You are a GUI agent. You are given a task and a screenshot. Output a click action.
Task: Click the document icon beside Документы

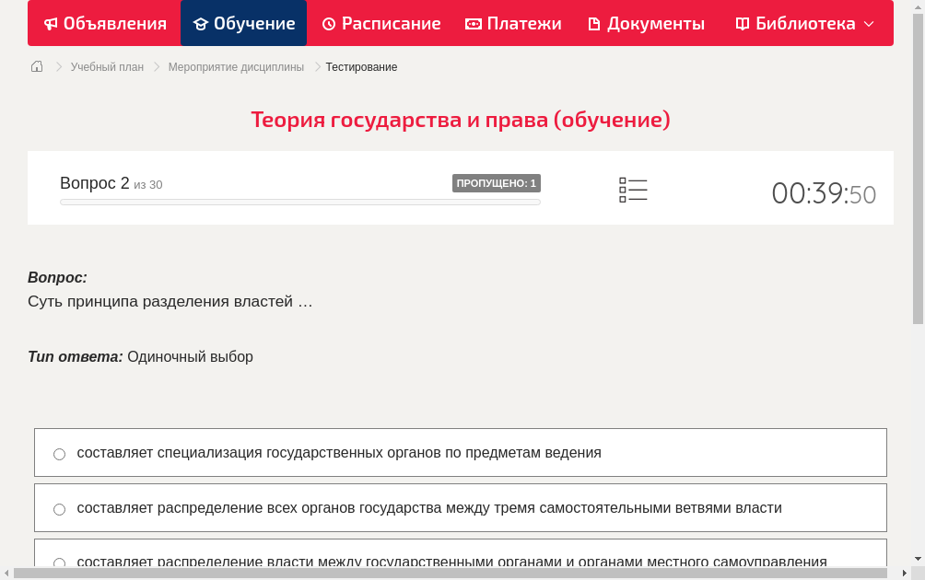pyautogui.click(x=595, y=23)
